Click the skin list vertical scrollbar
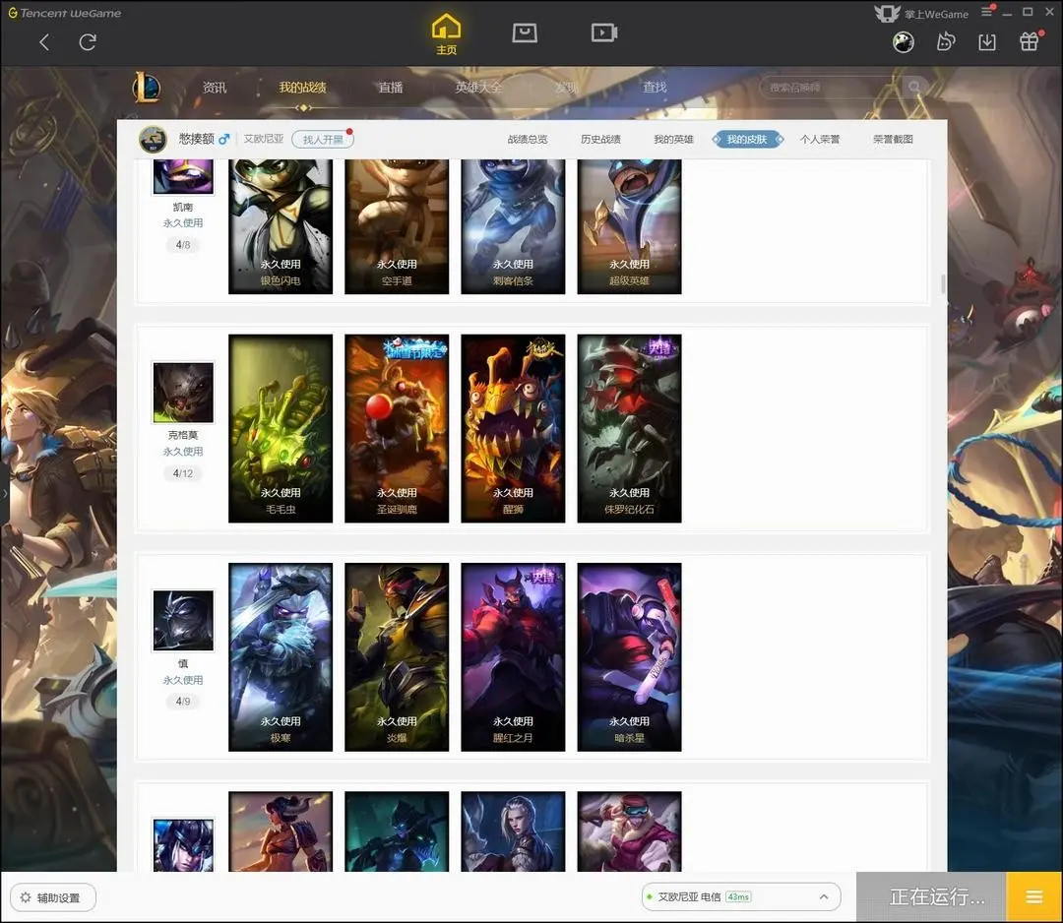Image resolution: width=1063 pixels, height=923 pixels. click(x=943, y=284)
